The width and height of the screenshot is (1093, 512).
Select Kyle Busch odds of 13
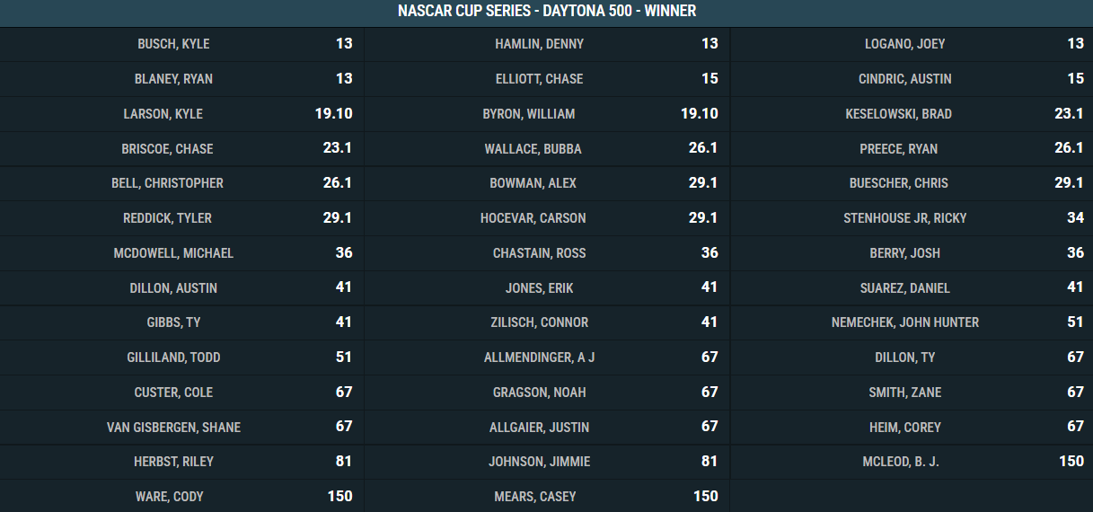point(344,44)
